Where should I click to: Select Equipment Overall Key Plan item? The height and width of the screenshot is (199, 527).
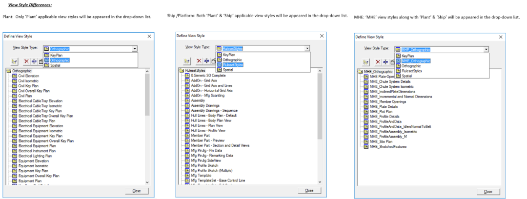(39, 176)
